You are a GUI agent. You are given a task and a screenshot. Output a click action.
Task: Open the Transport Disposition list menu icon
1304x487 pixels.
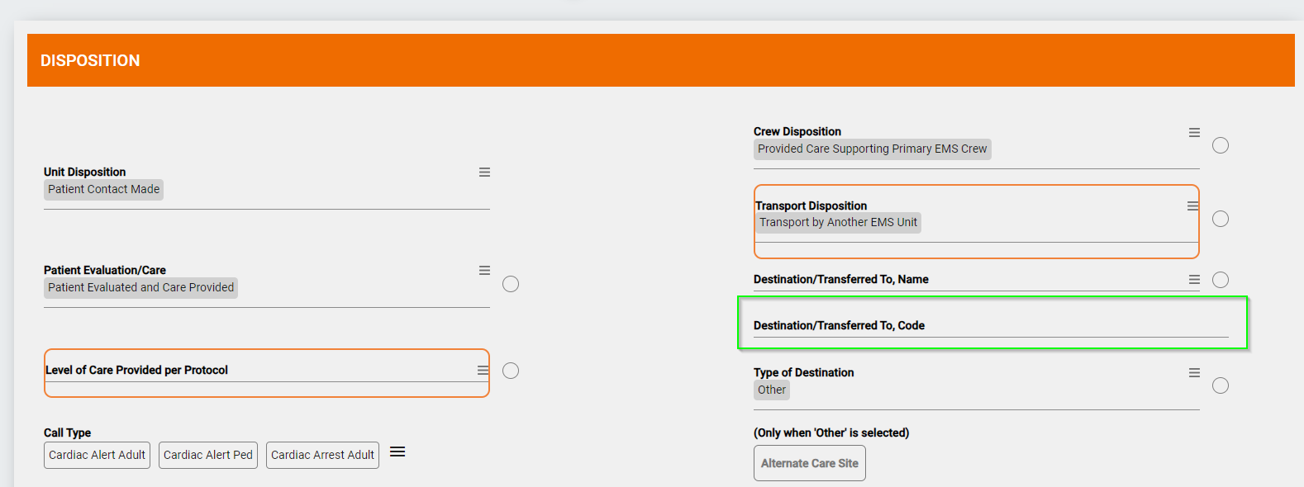[x=1192, y=206]
